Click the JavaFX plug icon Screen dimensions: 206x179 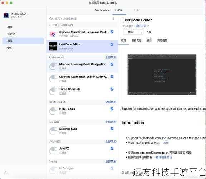53,150
